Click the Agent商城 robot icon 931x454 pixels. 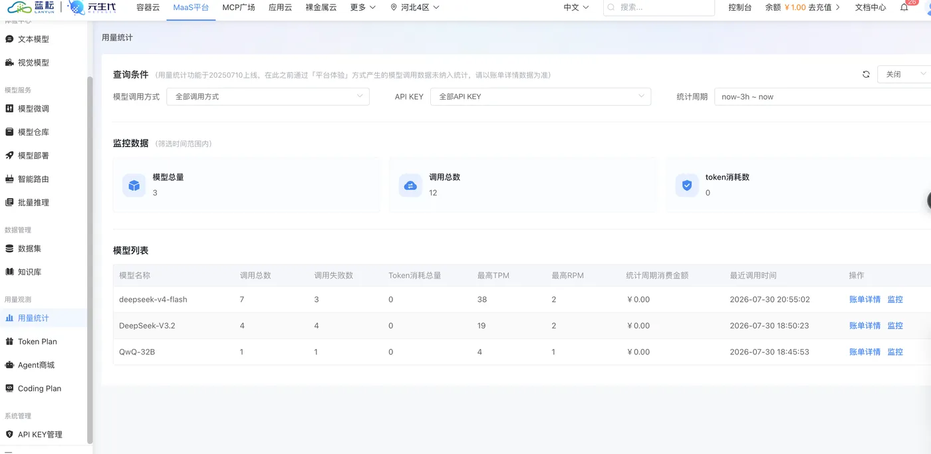(9, 365)
